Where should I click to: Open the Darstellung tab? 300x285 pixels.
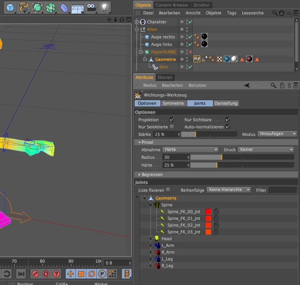(226, 103)
